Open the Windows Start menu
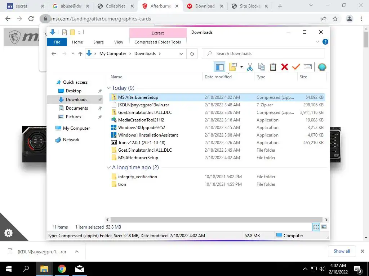Image resolution: width=369 pixels, height=276 pixels. [9, 269]
